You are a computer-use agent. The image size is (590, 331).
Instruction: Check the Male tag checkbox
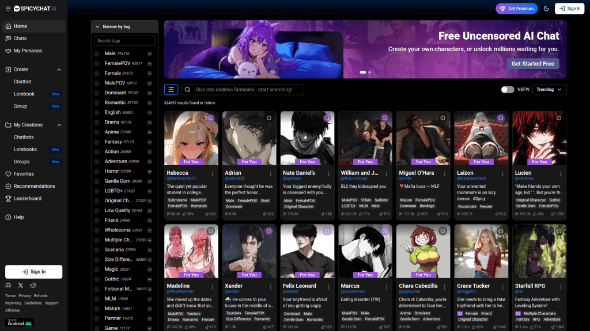(97, 53)
